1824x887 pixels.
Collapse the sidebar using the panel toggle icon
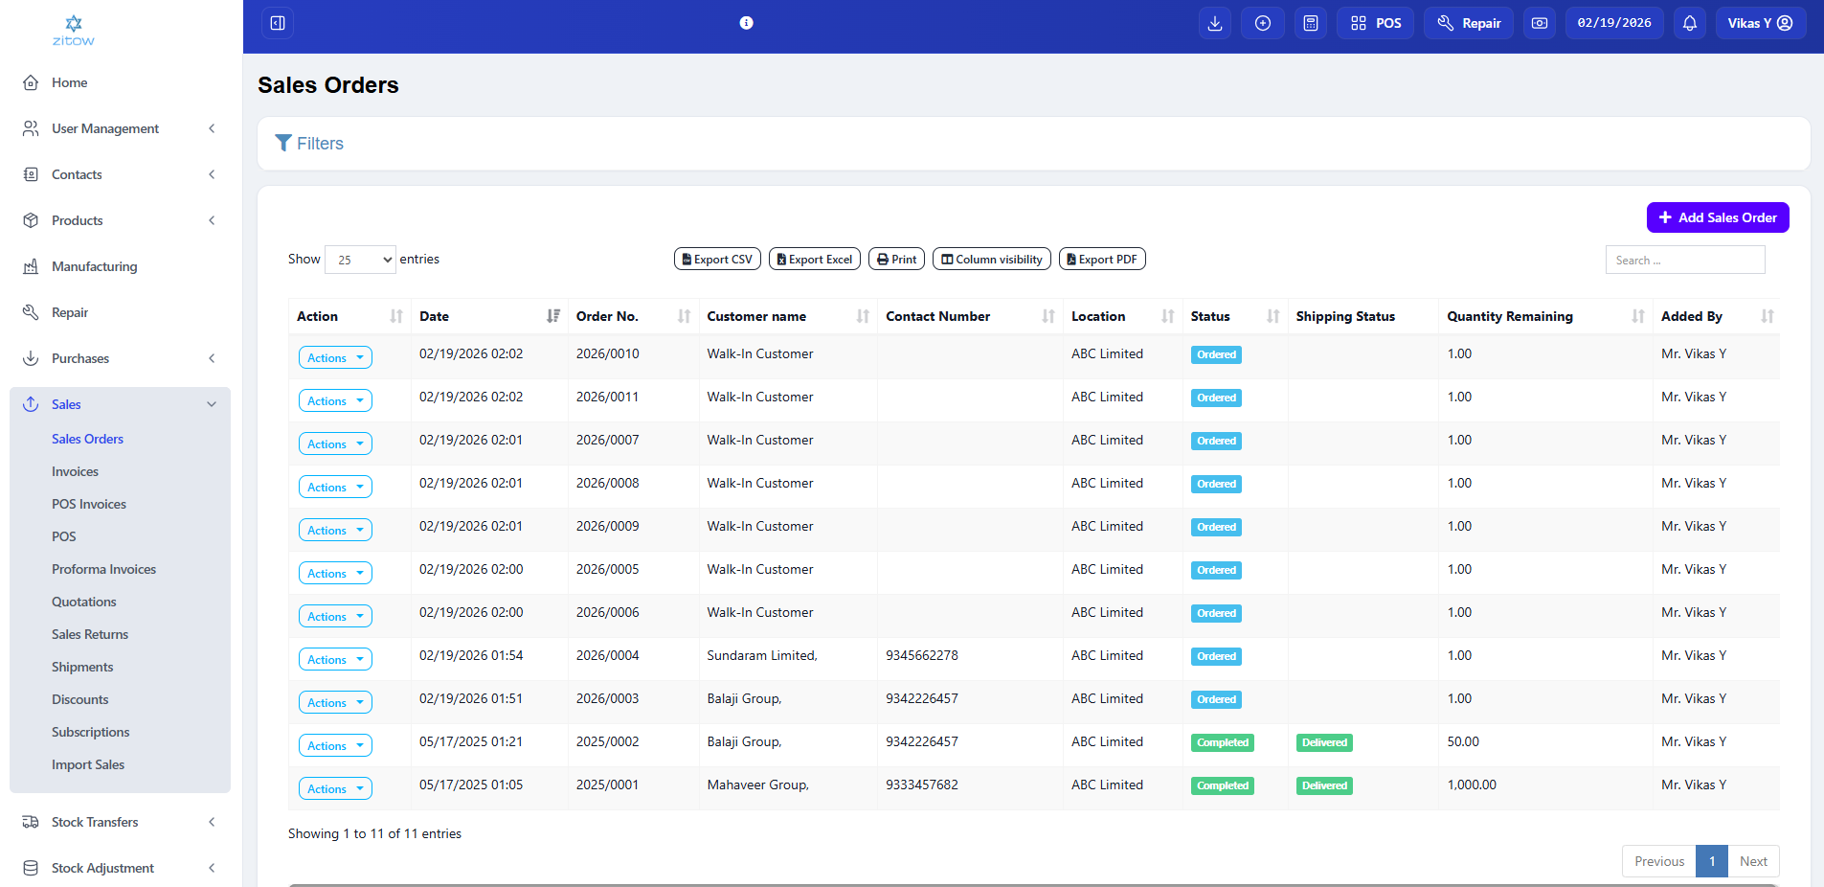pos(278,21)
